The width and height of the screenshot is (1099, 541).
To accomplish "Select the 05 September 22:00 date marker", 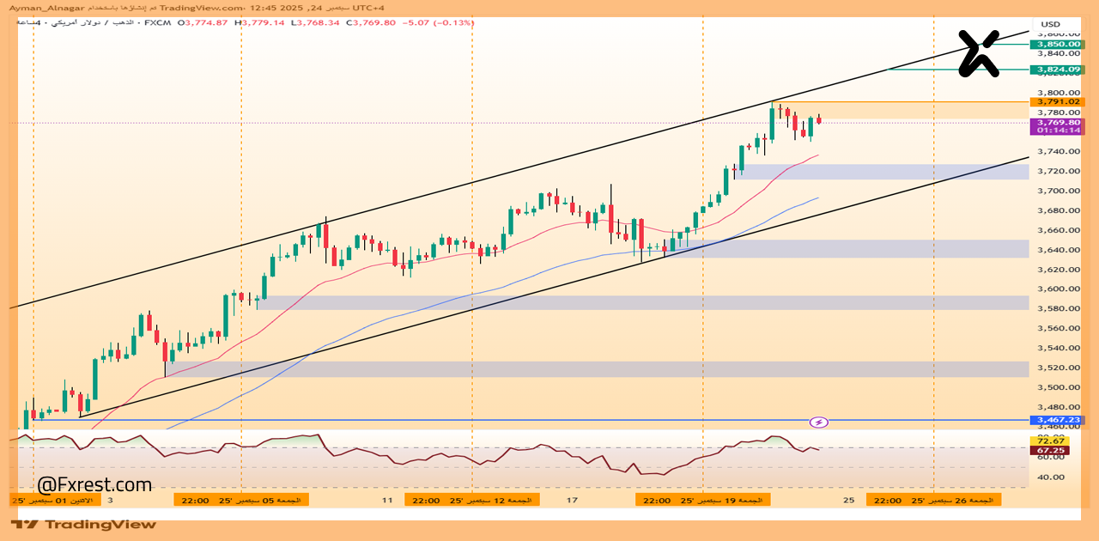I will pyautogui.click(x=240, y=500).
